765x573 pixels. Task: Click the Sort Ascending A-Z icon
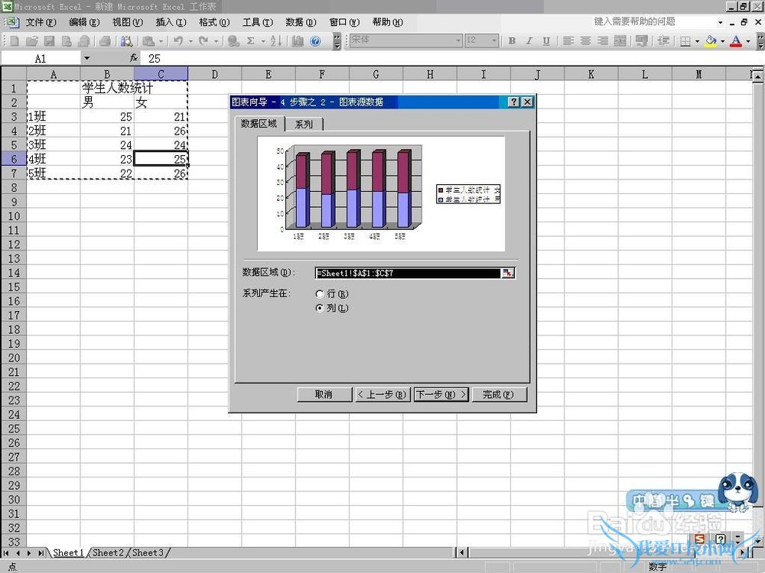(275, 41)
